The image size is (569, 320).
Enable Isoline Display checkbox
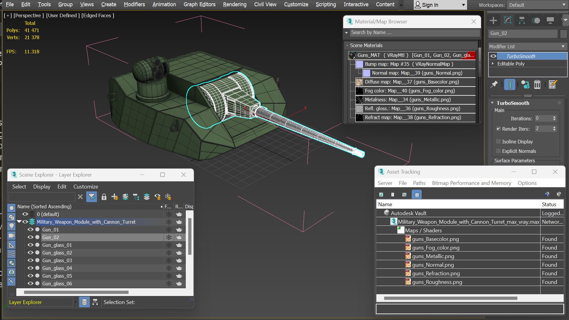pos(498,142)
